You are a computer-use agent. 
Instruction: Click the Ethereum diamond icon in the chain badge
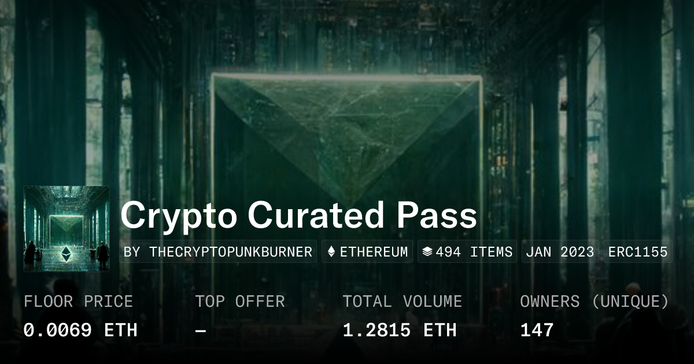point(331,252)
